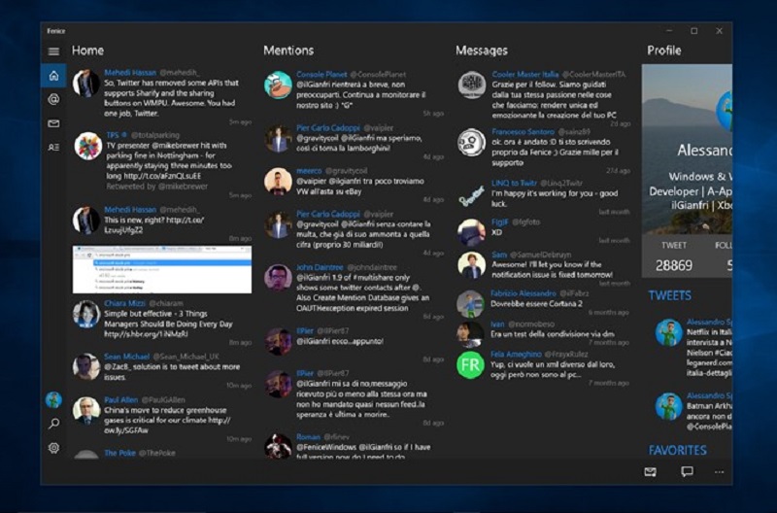Click the TWEET count 28869

click(673, 265)
